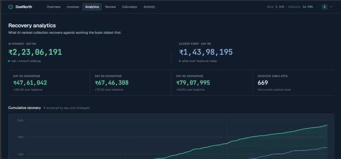Open the Calculator tab

coord(129,7)
